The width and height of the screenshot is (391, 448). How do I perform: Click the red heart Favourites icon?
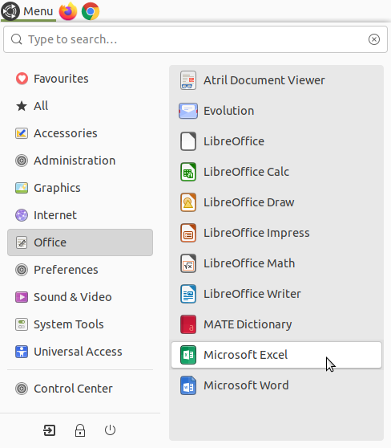(22, 79)
